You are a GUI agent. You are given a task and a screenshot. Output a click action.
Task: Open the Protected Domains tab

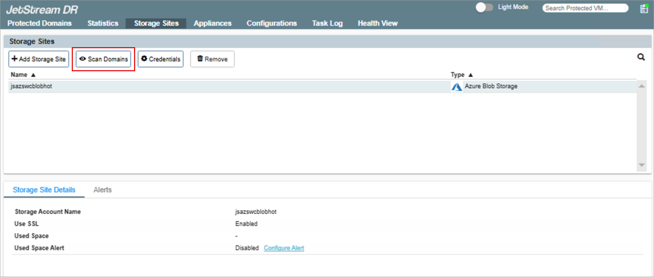[40, 23]
